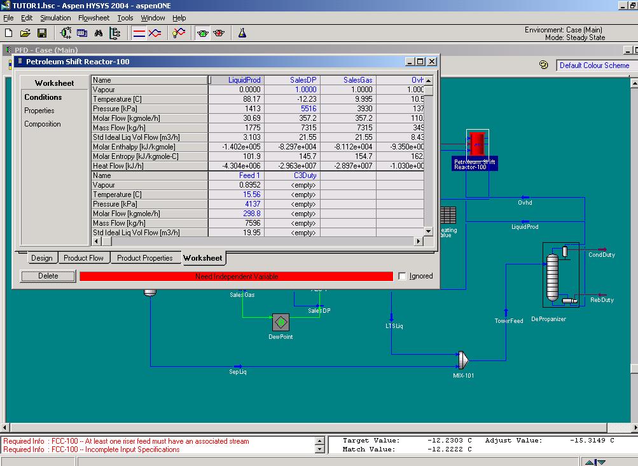Click the LiquidProd column header cell
The width and height of the screenshot is (638, 466).
coord(237,80)
